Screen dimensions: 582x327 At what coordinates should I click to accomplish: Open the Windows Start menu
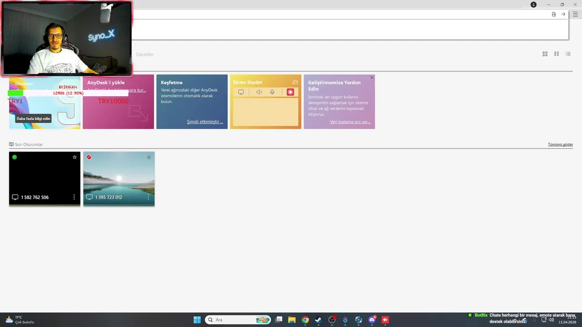click(197, 320)
